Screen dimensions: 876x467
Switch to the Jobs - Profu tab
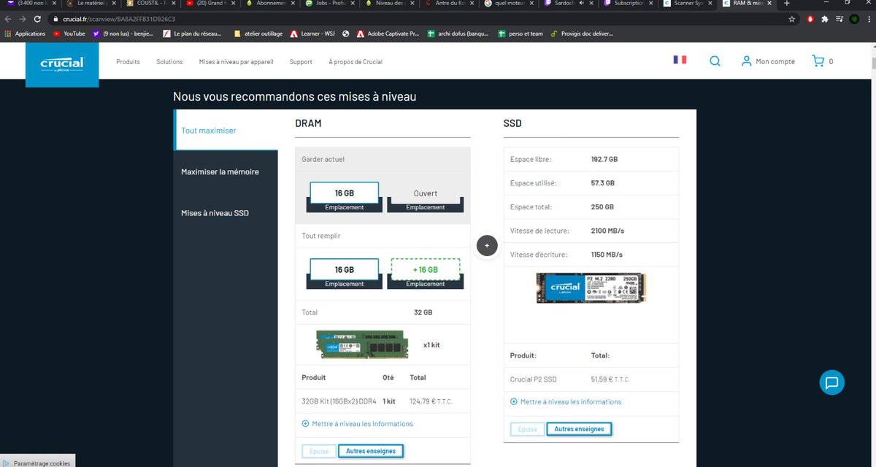coord(331,4)
